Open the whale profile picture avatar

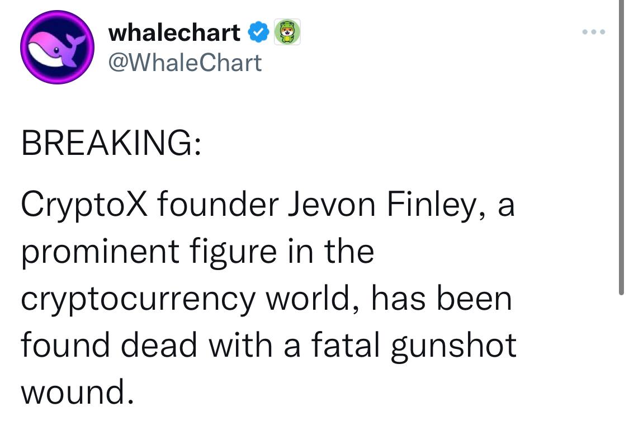pyautogui.click(x=56, y=48)
